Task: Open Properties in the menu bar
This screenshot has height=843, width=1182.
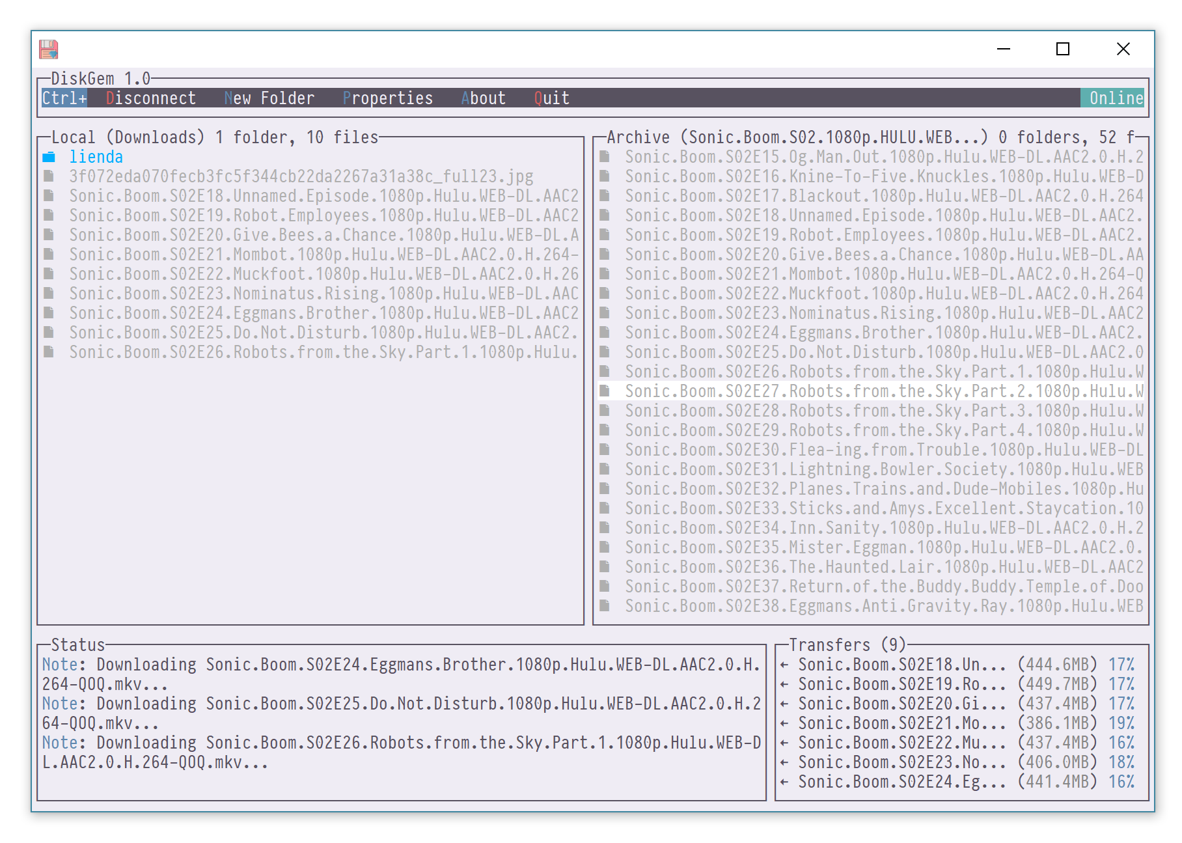Action: (x=387, y=98)
